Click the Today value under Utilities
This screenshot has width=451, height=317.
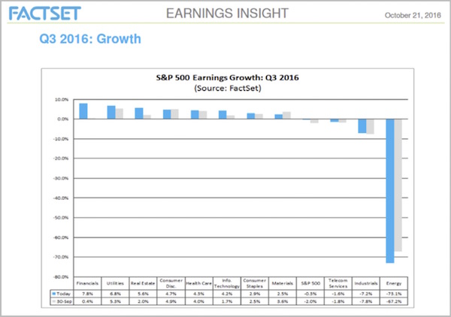[115, 294]
